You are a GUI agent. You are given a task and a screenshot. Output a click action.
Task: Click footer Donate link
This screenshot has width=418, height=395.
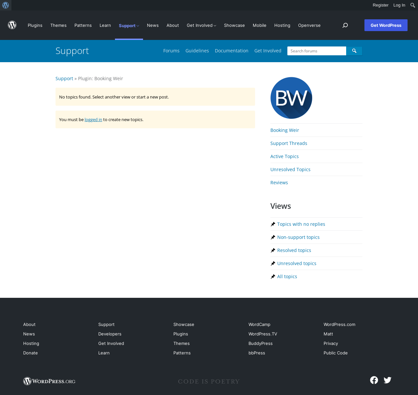[30, 353]
